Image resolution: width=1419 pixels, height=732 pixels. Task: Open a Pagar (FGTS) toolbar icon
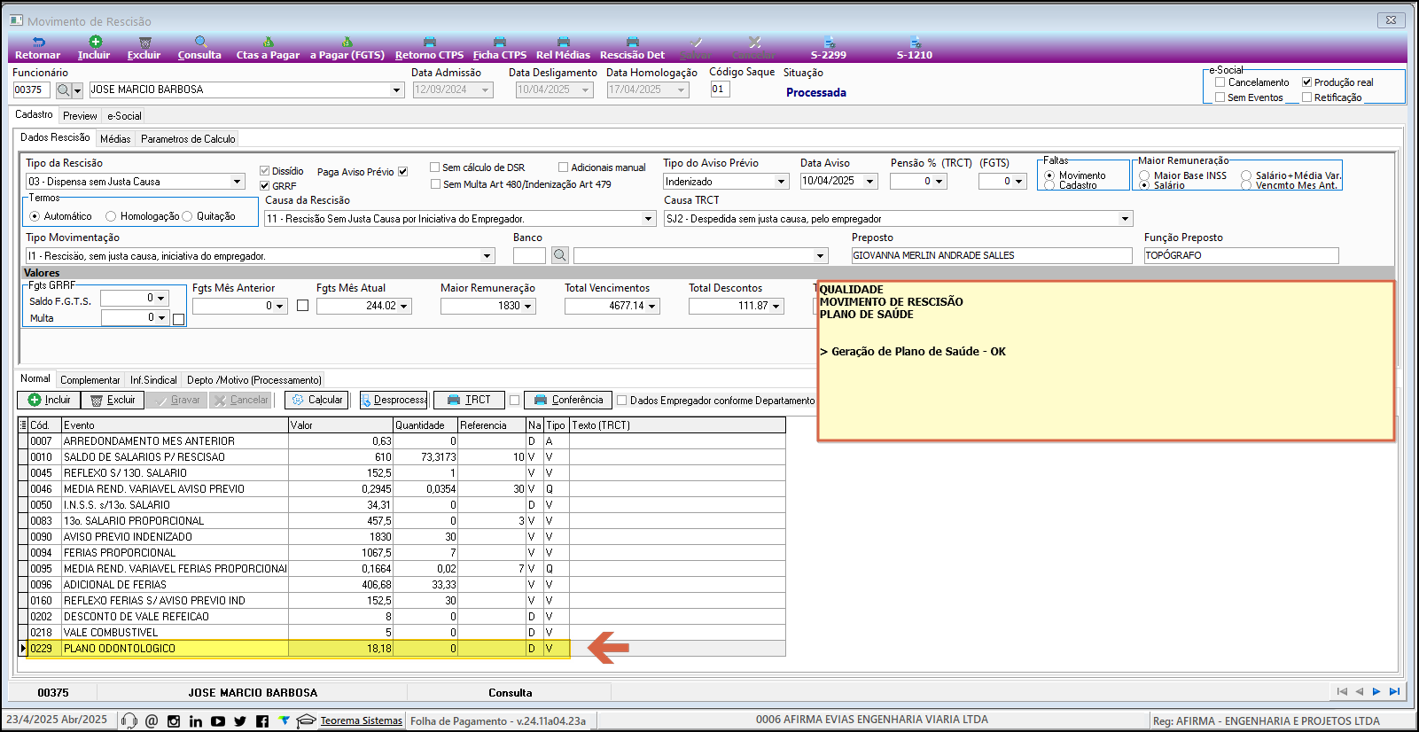[347, 43]
